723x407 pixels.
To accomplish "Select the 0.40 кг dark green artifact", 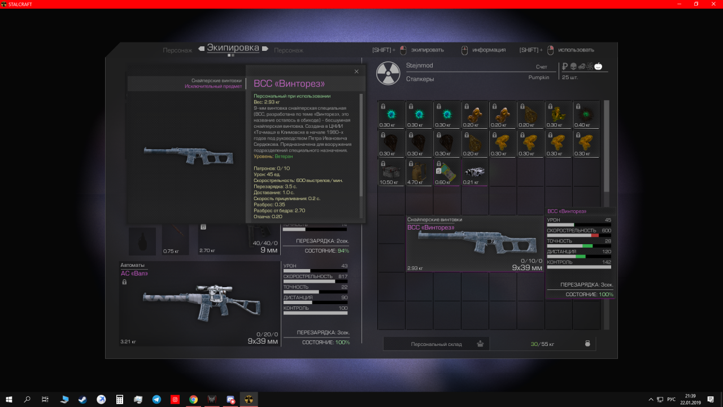I will (x=586, y=115).
